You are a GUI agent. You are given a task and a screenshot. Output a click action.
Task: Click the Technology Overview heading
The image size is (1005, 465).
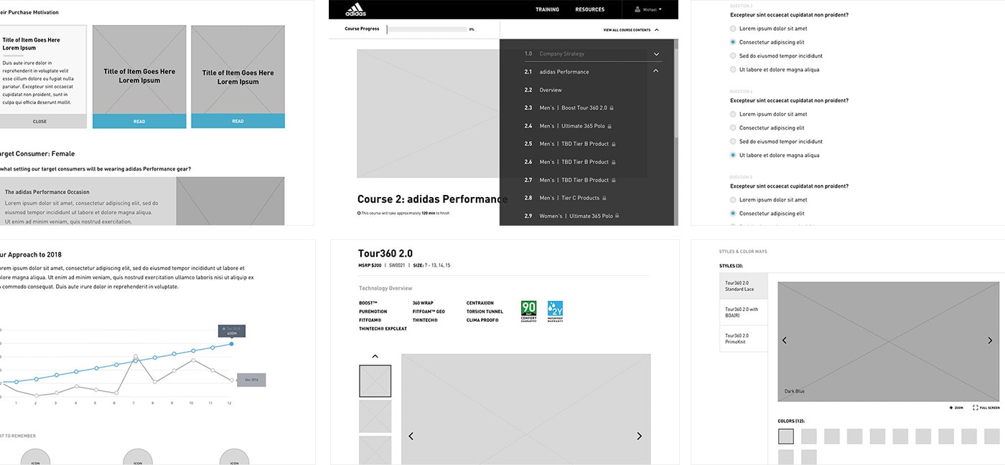tap(385, 289)
